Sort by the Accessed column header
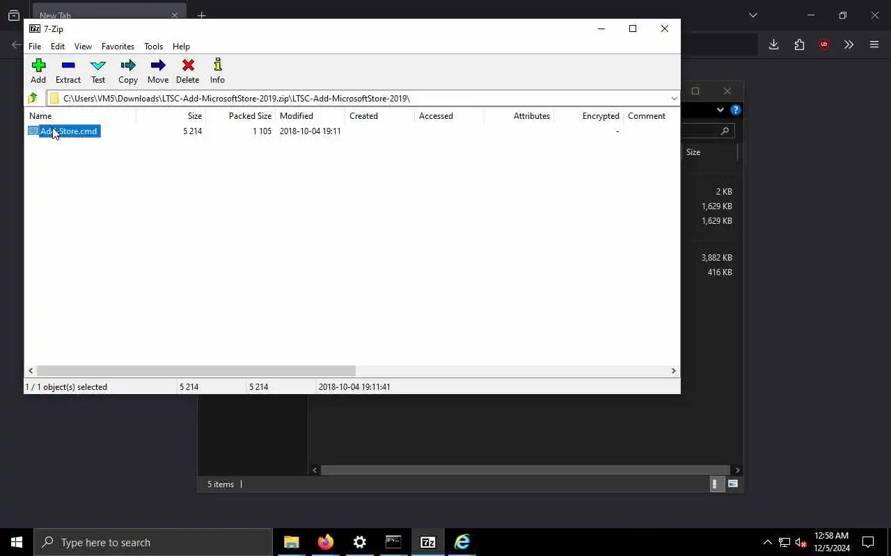 (449, 116)
